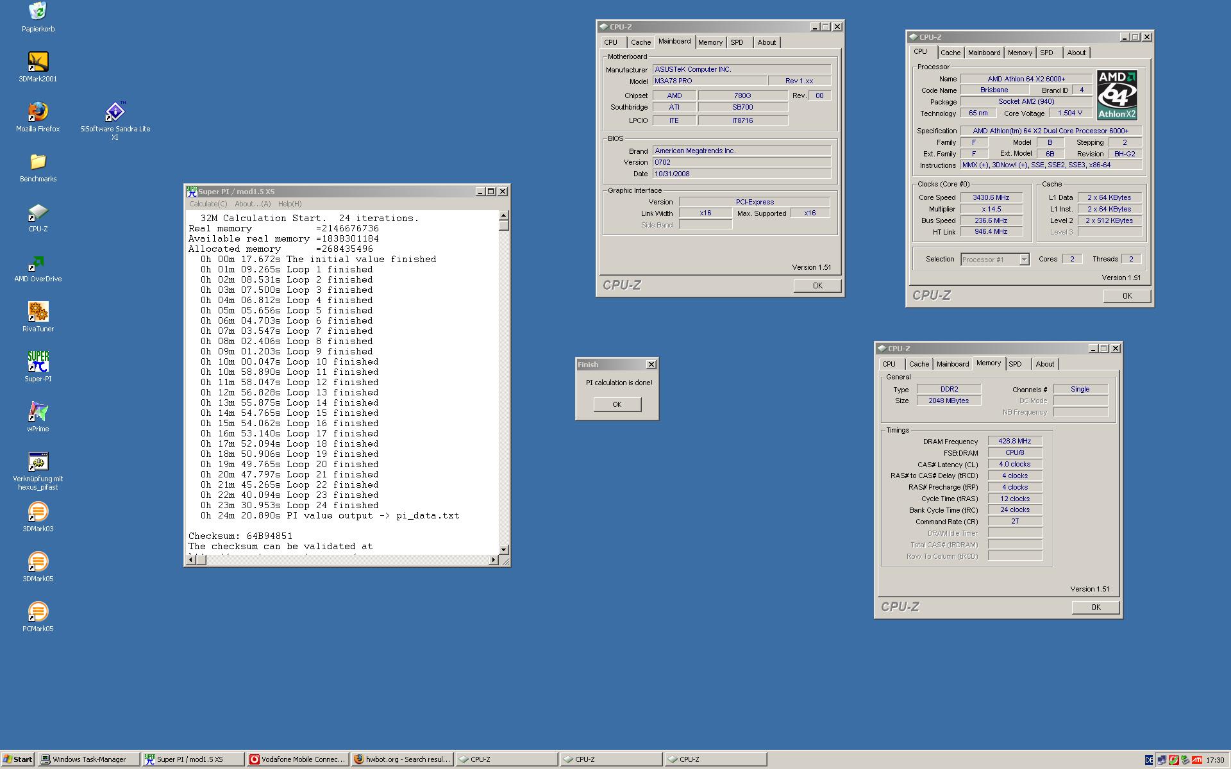Click the Checksum: 64B94851 line
The width and height of the screenshot is (1231, 769).
click(240, 536)
